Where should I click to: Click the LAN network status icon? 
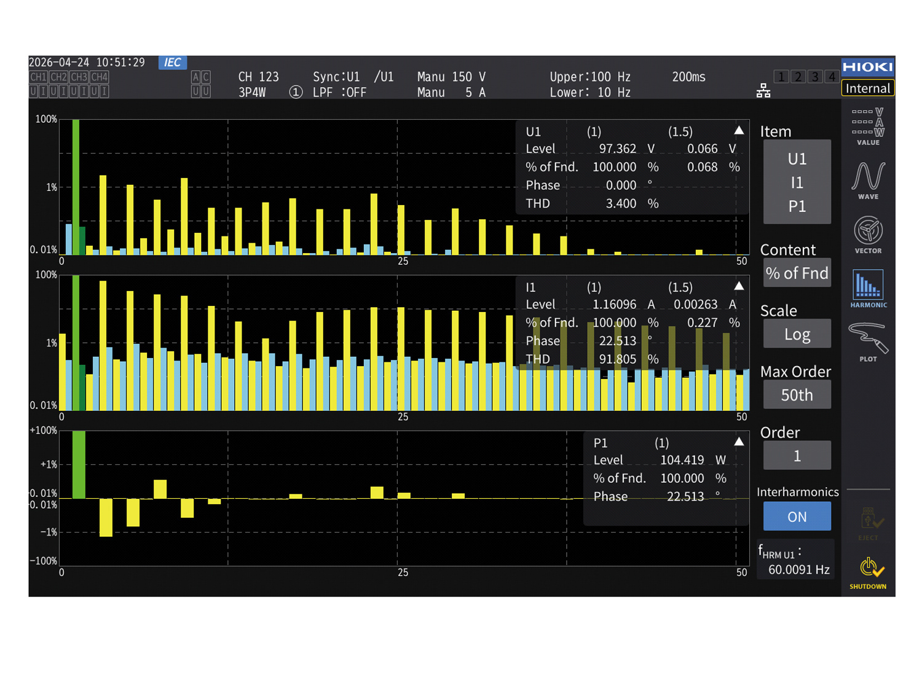[x=763, y=91]
